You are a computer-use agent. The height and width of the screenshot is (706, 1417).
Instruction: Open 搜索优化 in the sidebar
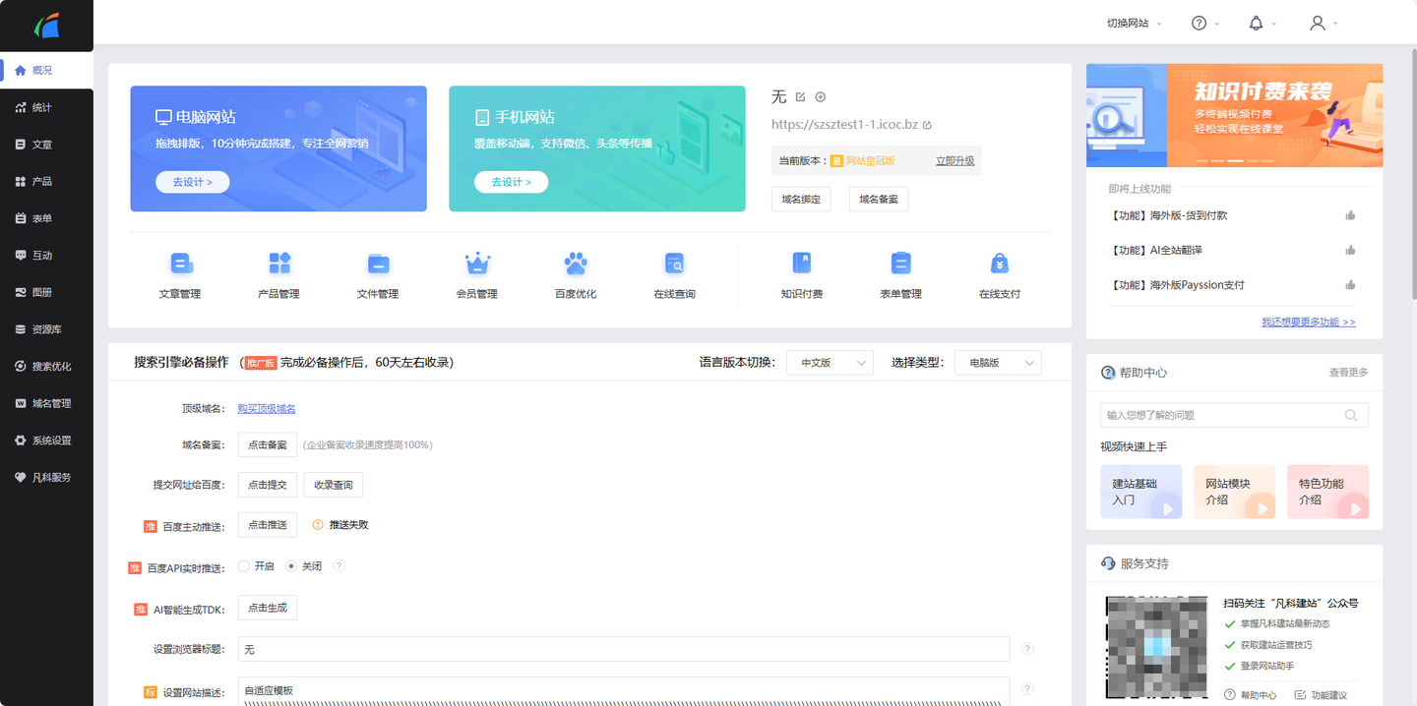pos(51,367)
